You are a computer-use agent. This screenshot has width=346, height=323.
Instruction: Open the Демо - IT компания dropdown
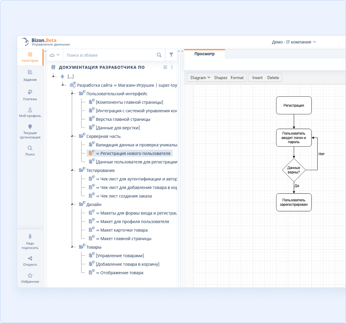click(x=294, y=42)
